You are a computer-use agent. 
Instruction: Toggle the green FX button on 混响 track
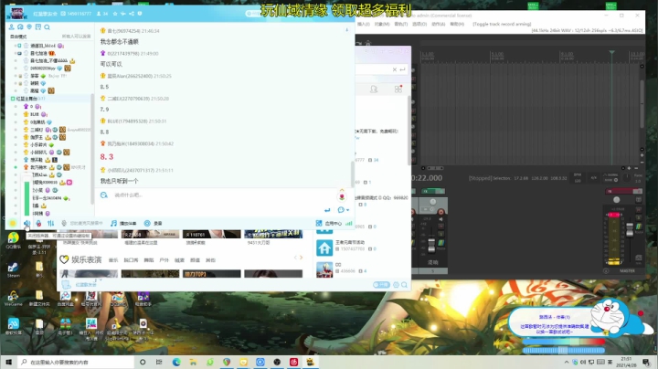point(430,191)
